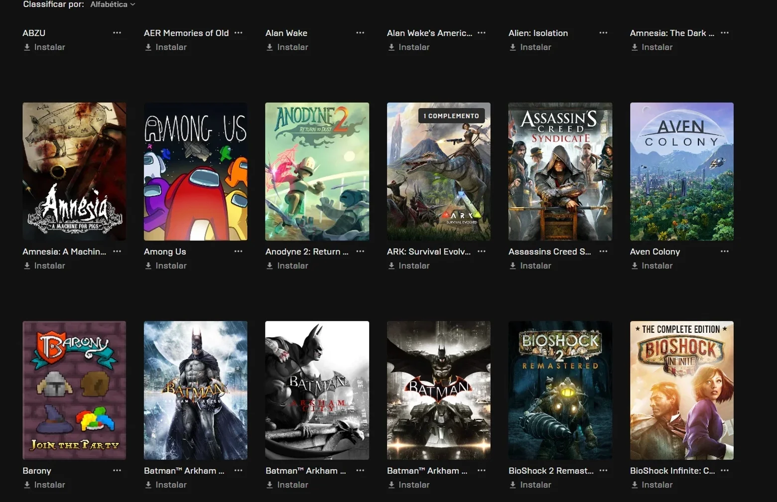Open the options dots for Alan Wake's American Nightmare
The width and height of the screenshot is (777, 502).
click(x=482, y=33)
